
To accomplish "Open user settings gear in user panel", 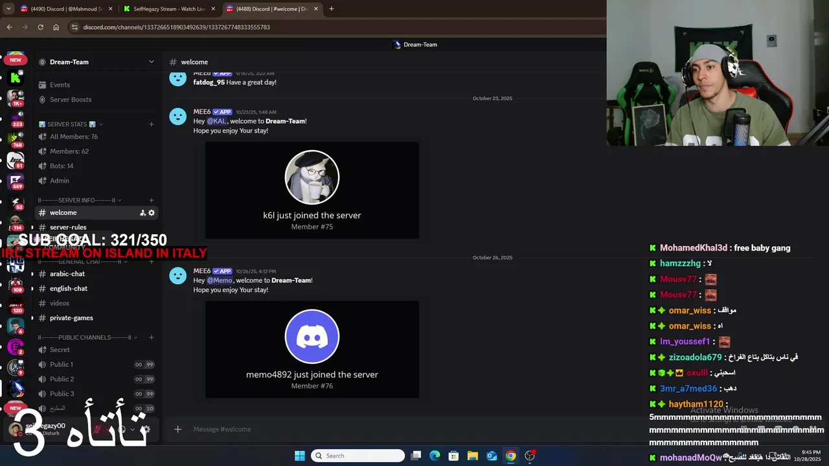I will point(146,429).
